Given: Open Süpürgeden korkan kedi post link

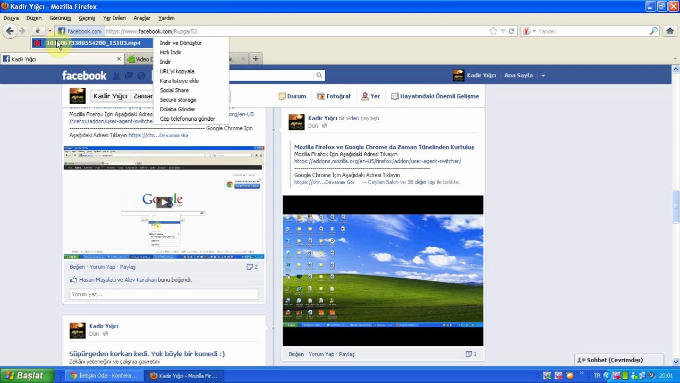Looking at the screenshot, I should (147, 354).
